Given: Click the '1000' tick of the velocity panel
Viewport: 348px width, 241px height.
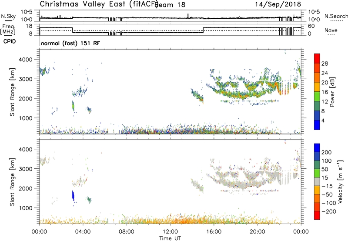Looking at the screenshot, I should coord(26,208).
